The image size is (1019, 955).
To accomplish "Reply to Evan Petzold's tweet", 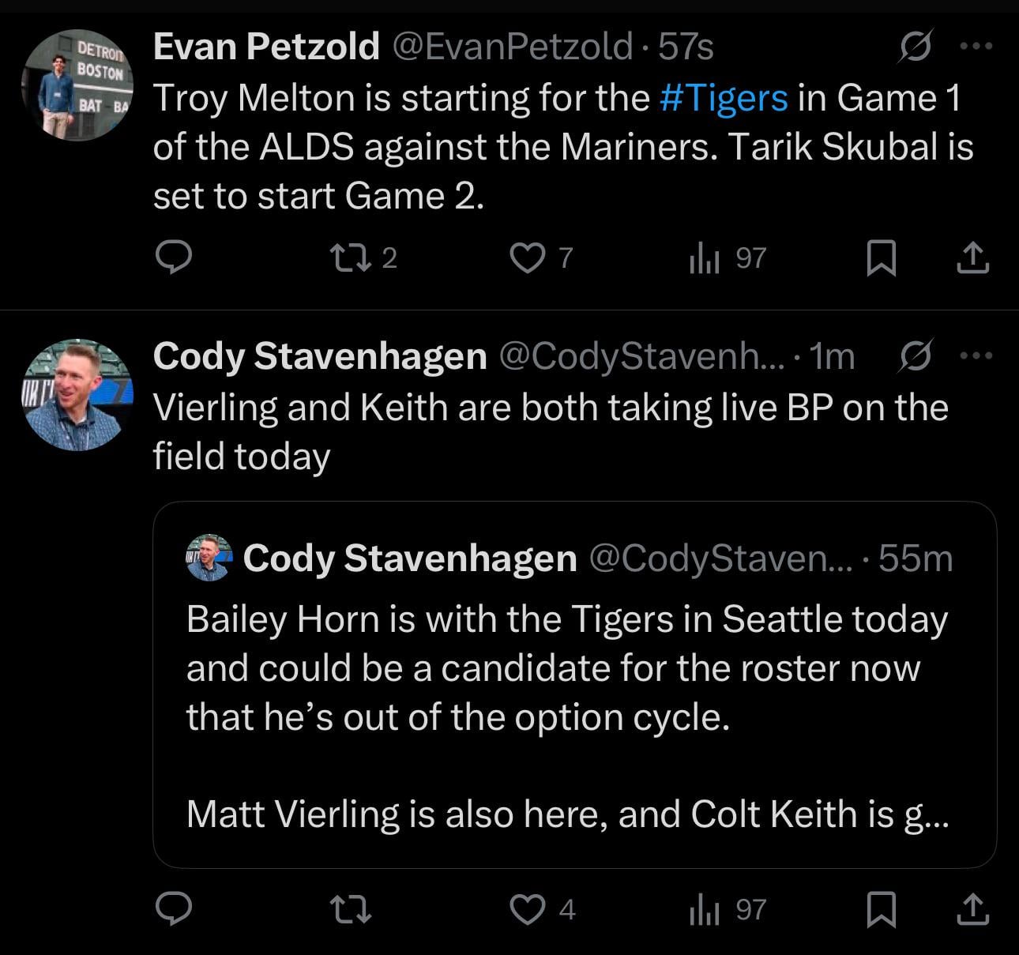I will pos(173,258).
